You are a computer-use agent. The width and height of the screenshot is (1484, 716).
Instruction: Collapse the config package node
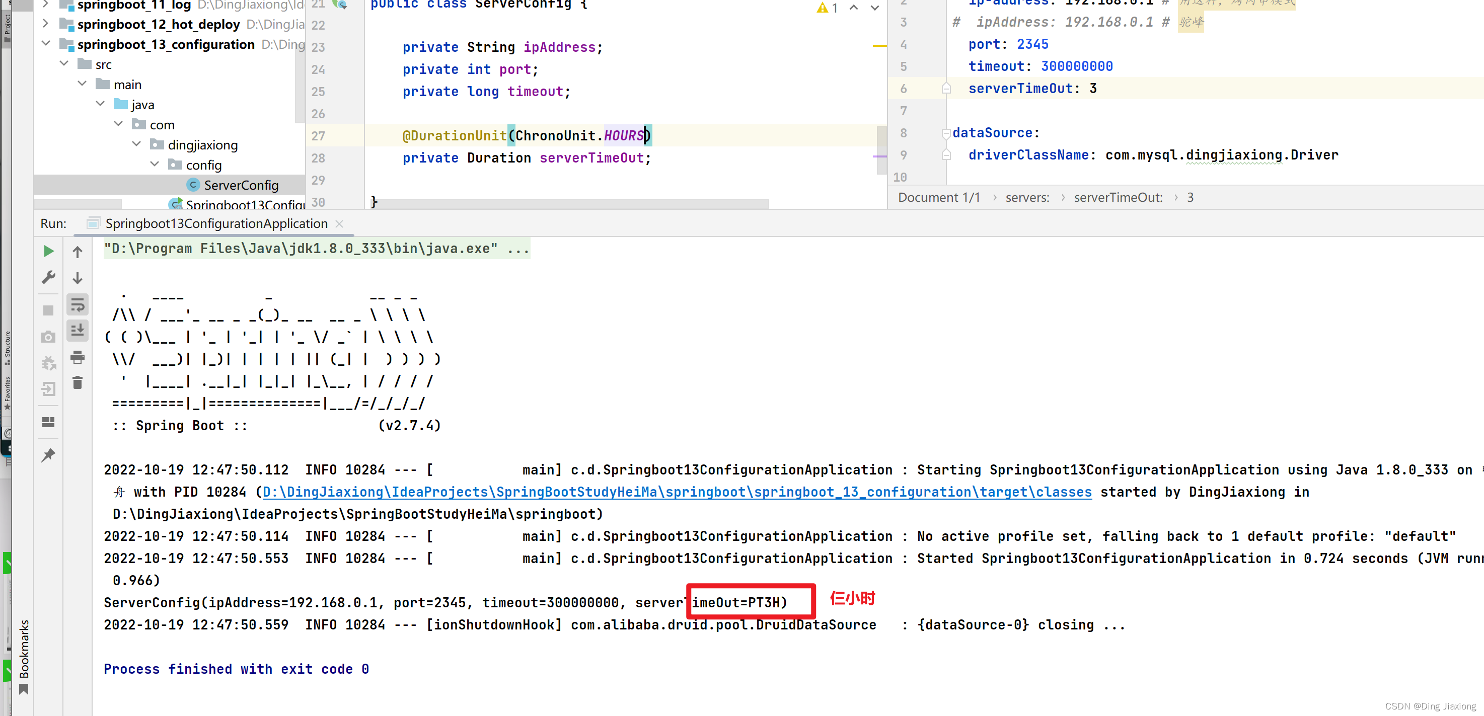tap(155, 165)
